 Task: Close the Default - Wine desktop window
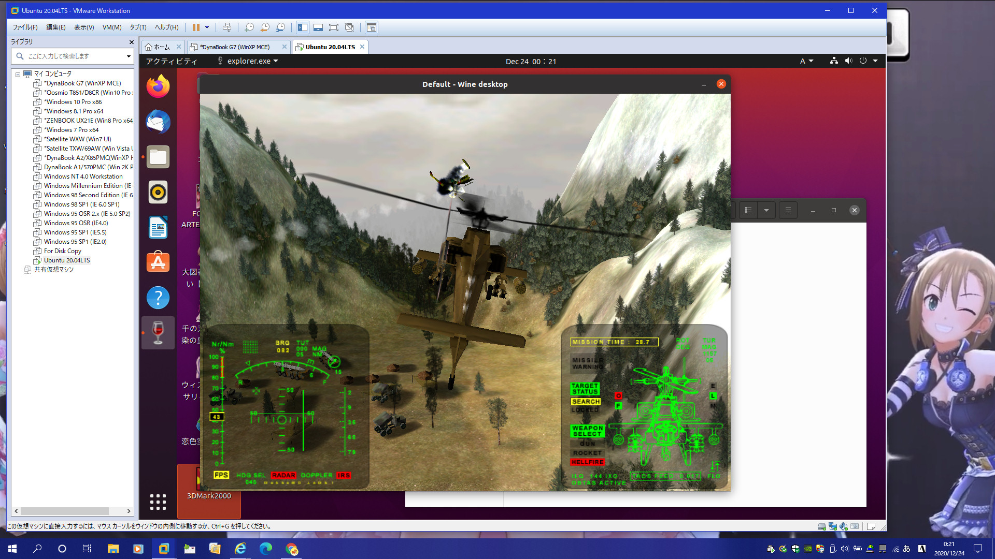721,84
